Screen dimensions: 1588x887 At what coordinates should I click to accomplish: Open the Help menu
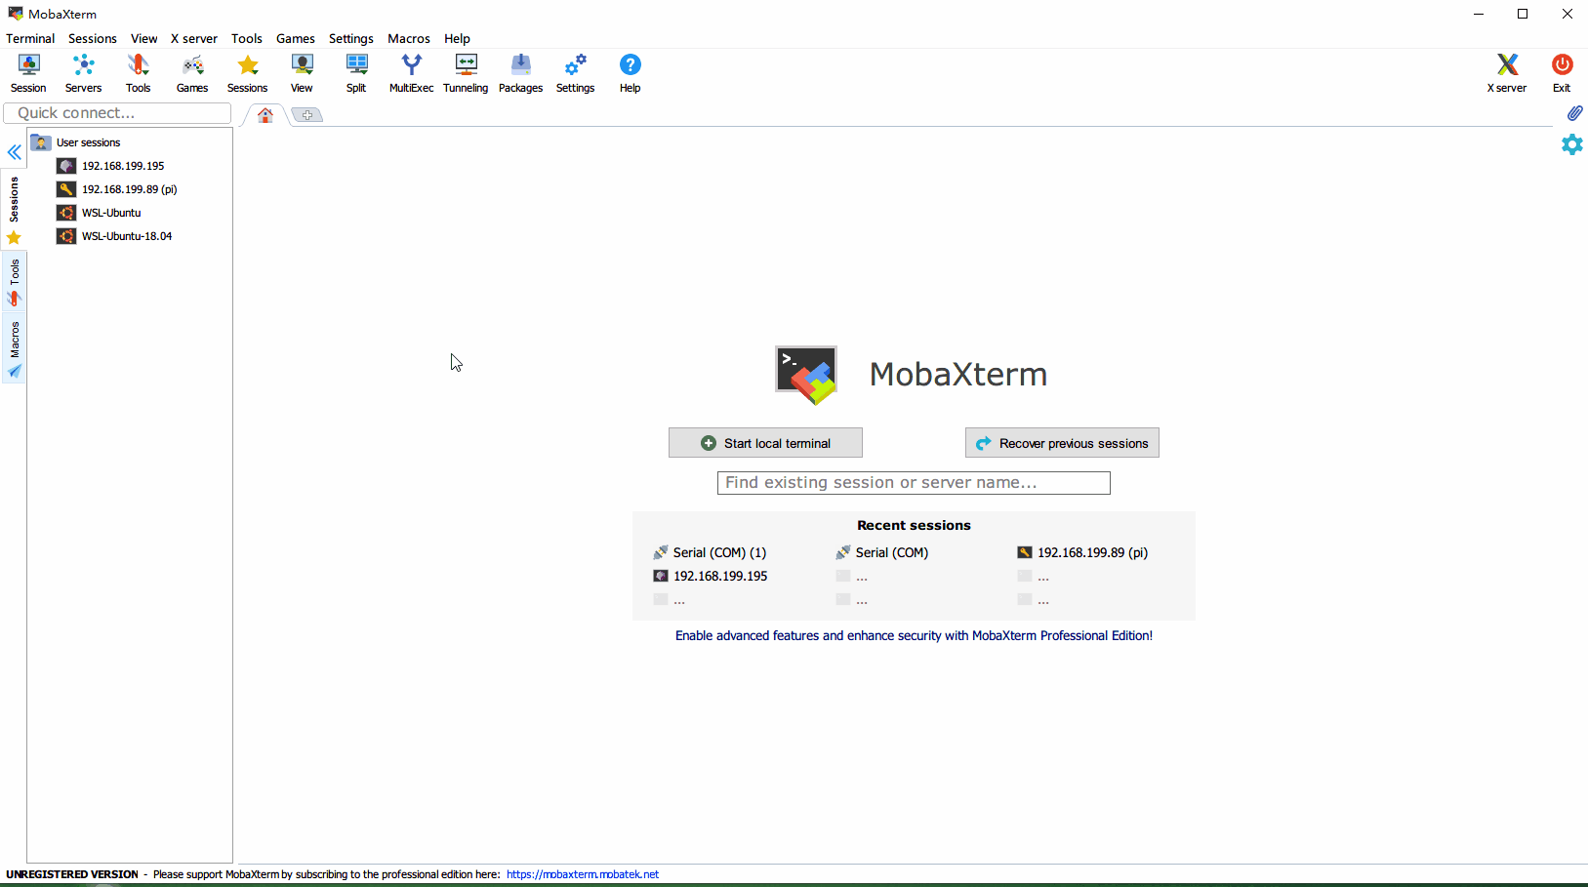point(458,39)
